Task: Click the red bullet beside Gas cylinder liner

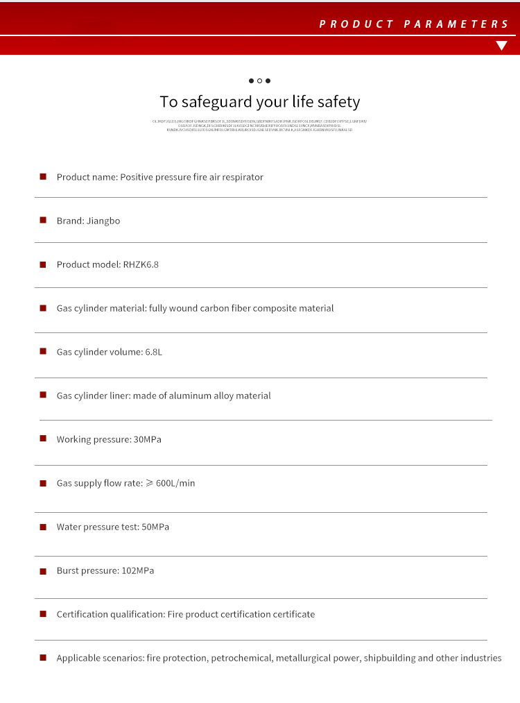Action: pyautogui.click(x=43, y=395)
